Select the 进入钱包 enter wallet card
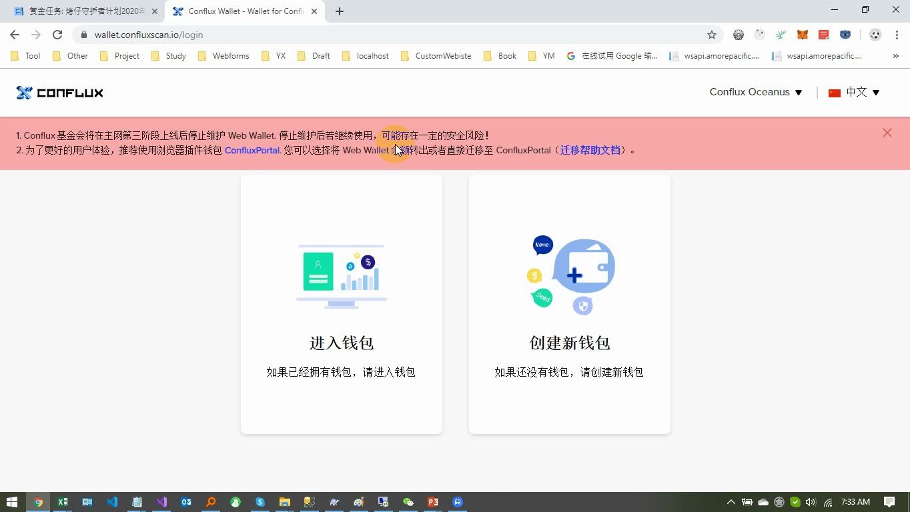This screenshot has width=910, height=512. click(341, 304)
